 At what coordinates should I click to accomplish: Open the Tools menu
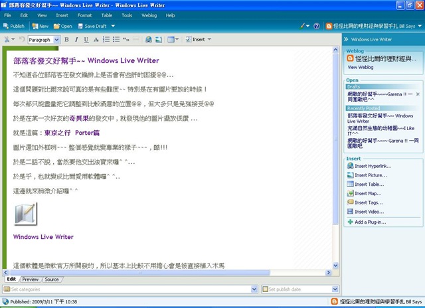[x=127, y=15]
